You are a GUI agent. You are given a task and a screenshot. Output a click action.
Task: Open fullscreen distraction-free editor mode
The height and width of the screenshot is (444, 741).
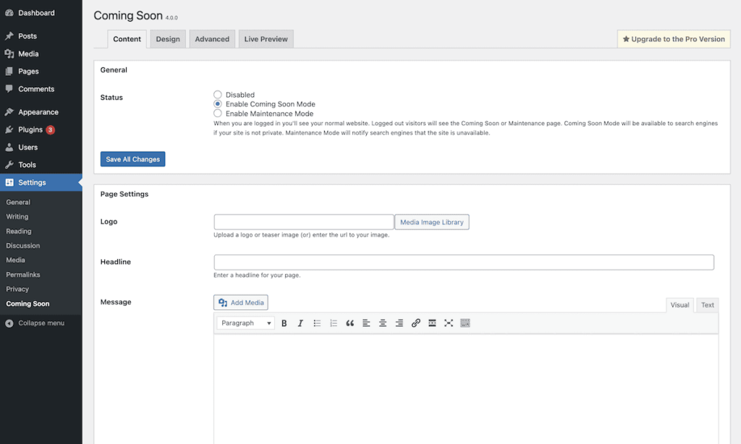(449, 323)
